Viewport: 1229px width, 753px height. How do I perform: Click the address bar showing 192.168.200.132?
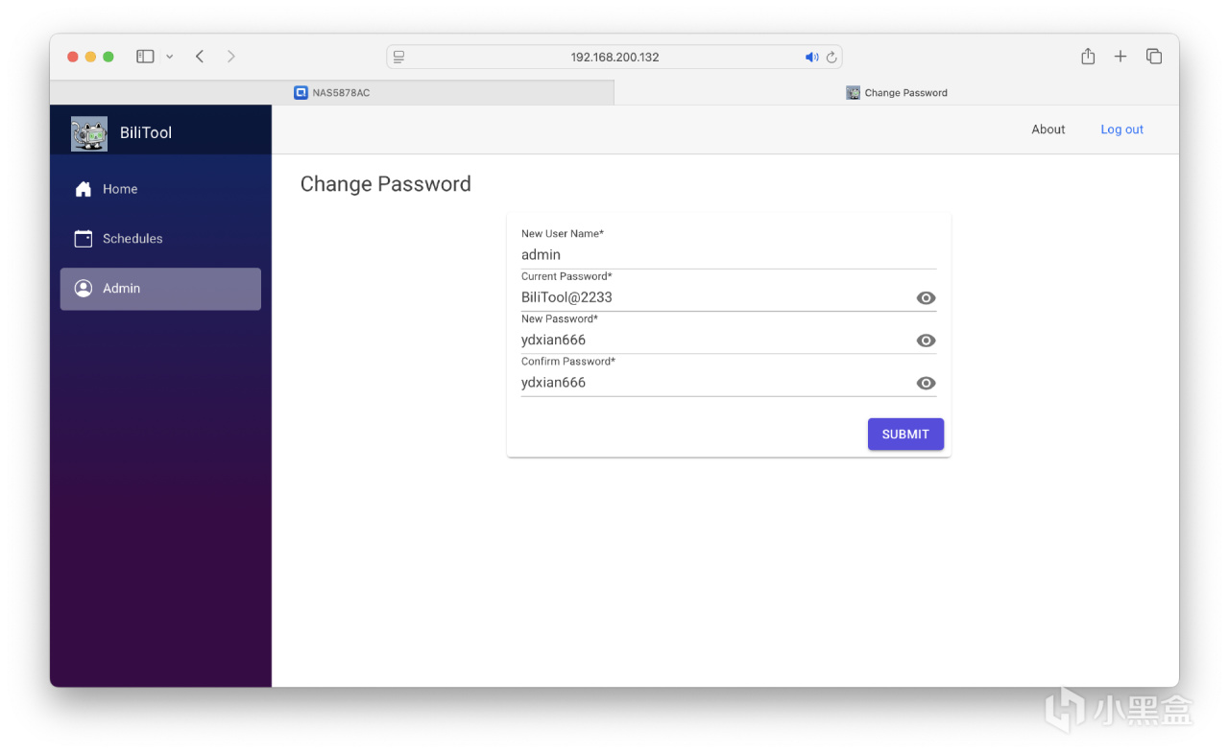click(x=614, y=58)
